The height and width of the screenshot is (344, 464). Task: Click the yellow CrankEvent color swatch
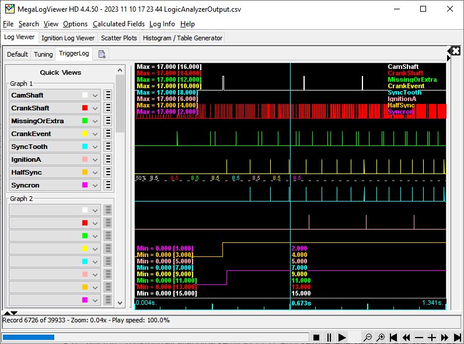(x=85, y=134)
